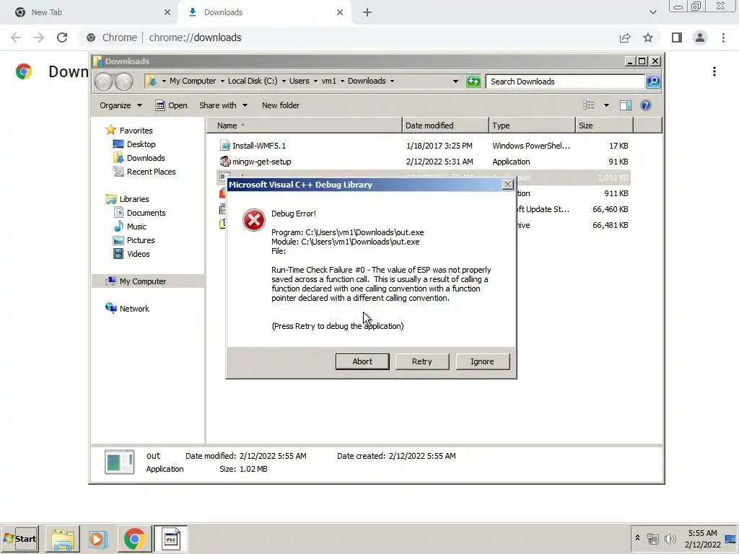Click Chrome icon in the taskbar
This screenshot has height=554, width=739.
click(x=134, y=539)
